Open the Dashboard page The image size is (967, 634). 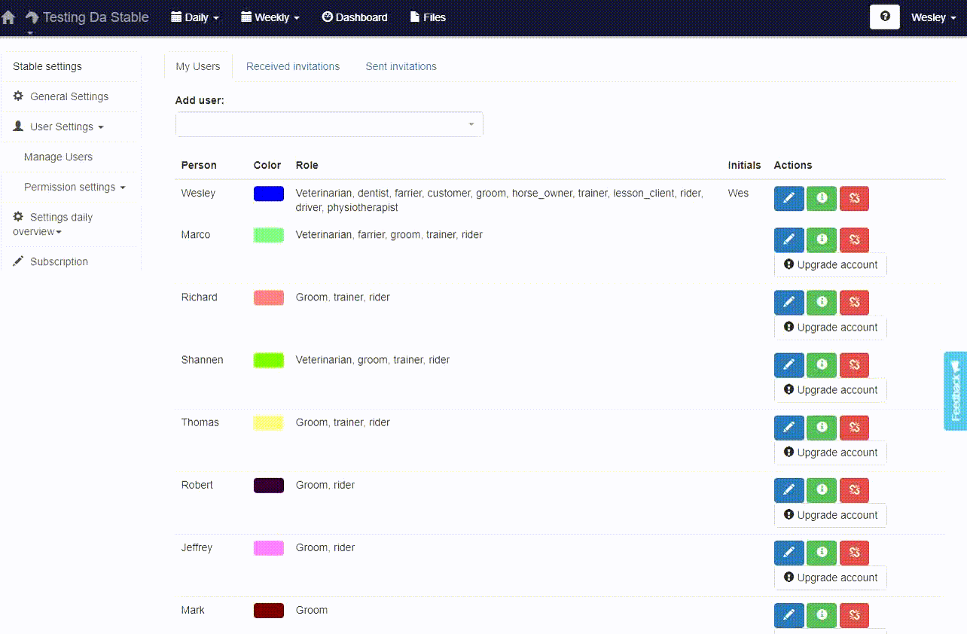(355, 17)
